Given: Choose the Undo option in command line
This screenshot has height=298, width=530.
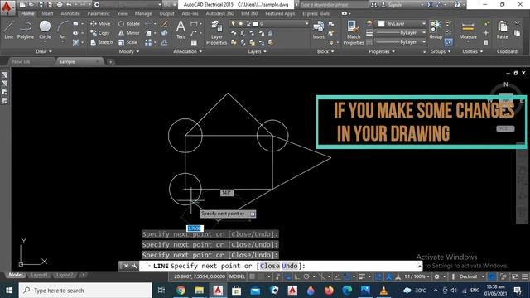Looking at the screenshot, I should tap(290, 266).
